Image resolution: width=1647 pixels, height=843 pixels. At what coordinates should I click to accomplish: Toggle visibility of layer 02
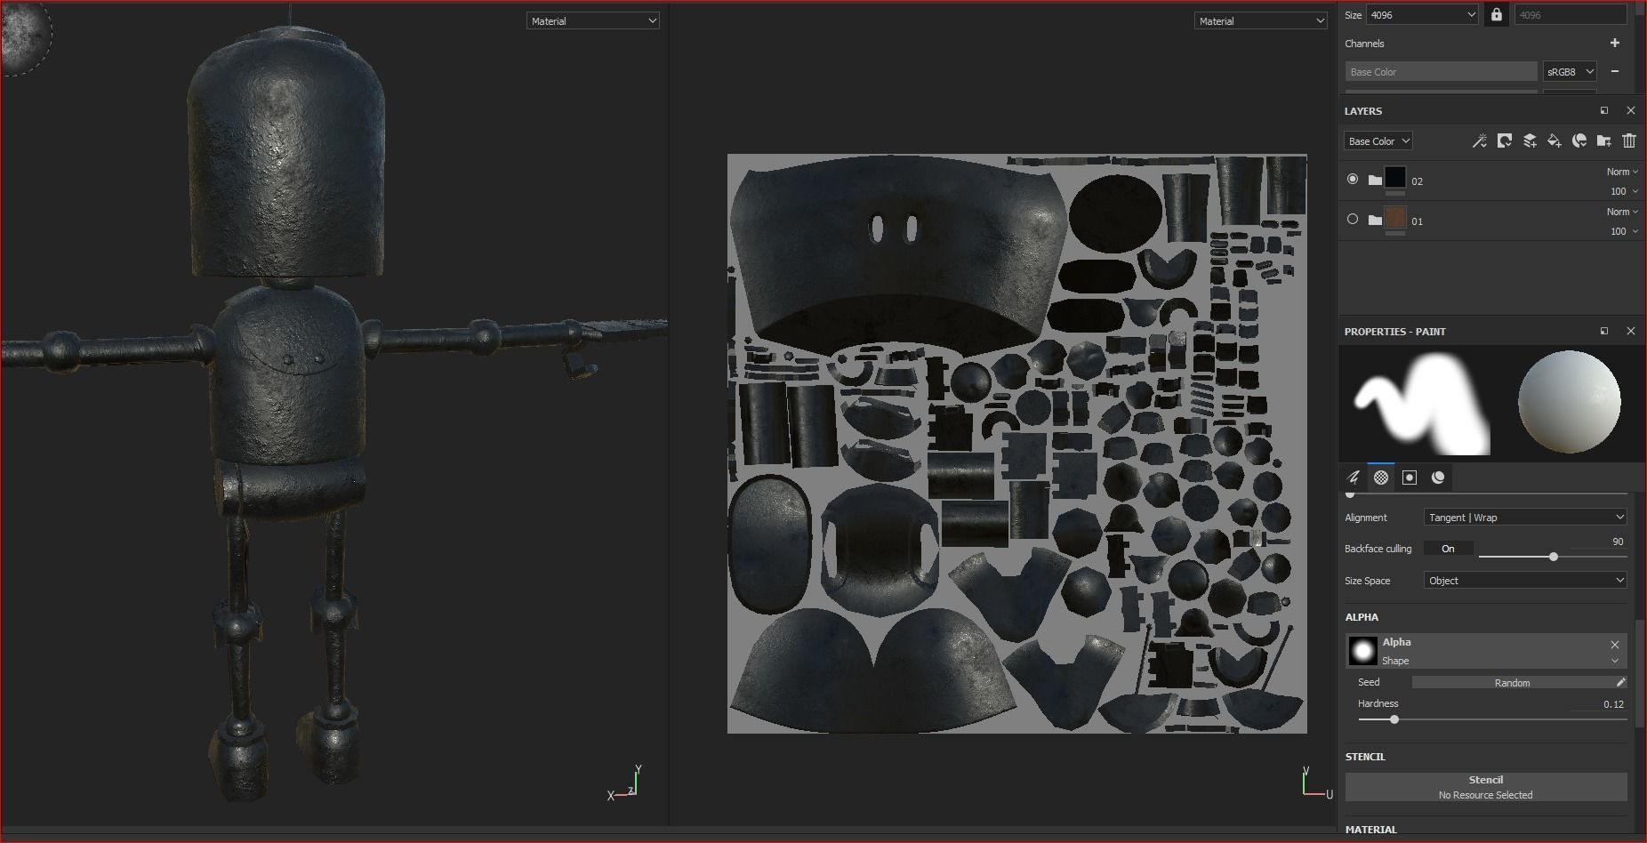1353,179
